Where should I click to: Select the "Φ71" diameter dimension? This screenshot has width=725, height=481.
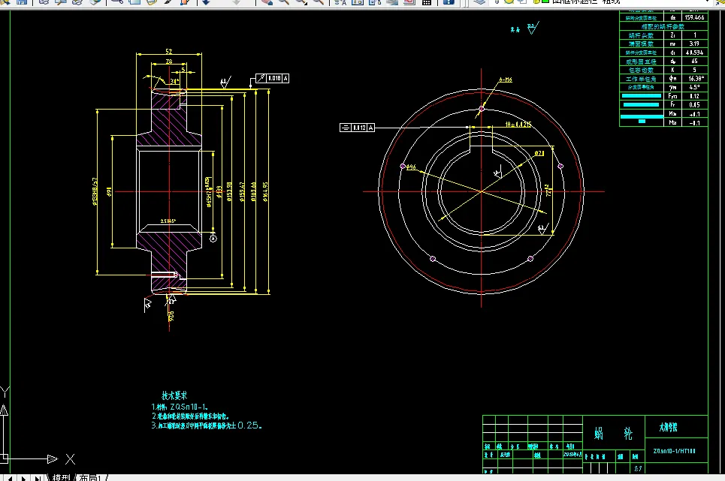coord(539,153)
